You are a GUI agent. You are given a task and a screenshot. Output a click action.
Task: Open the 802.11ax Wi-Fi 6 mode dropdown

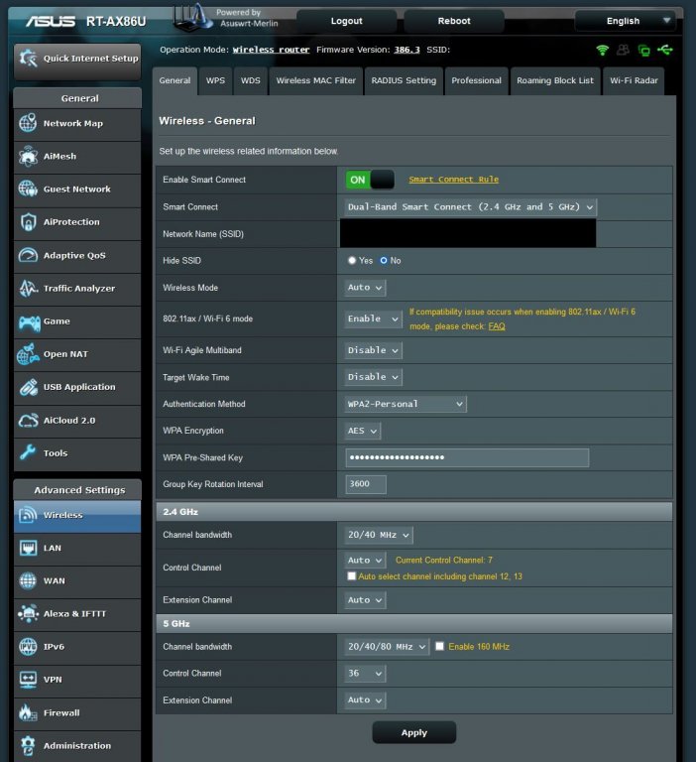pyautogui.click(x=373, y=318)
